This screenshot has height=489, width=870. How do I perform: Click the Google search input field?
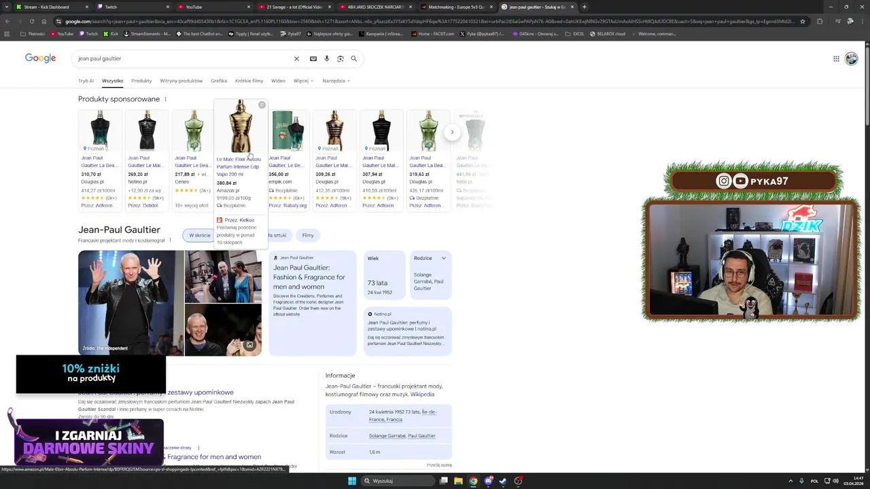point(184,58)
